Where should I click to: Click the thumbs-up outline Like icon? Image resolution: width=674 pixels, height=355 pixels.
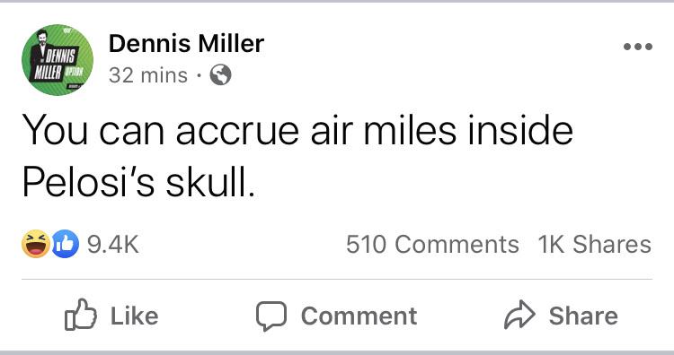pos(80,316)
